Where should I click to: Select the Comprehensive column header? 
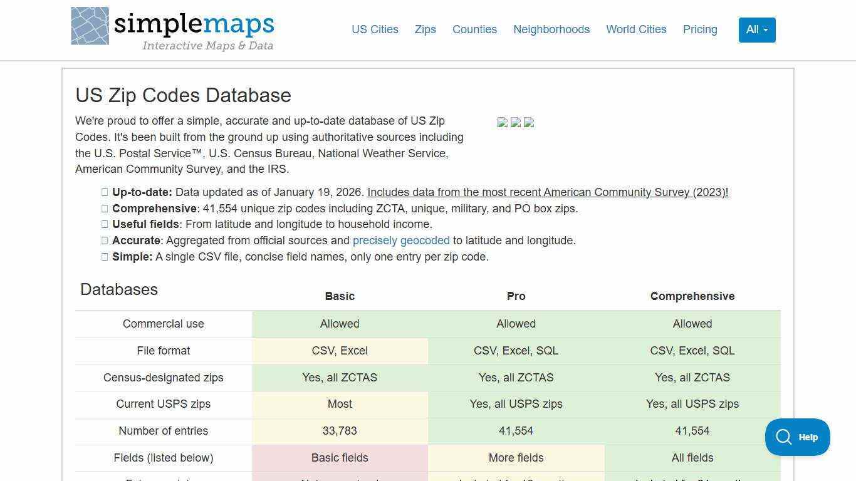(x=692, y=296)
